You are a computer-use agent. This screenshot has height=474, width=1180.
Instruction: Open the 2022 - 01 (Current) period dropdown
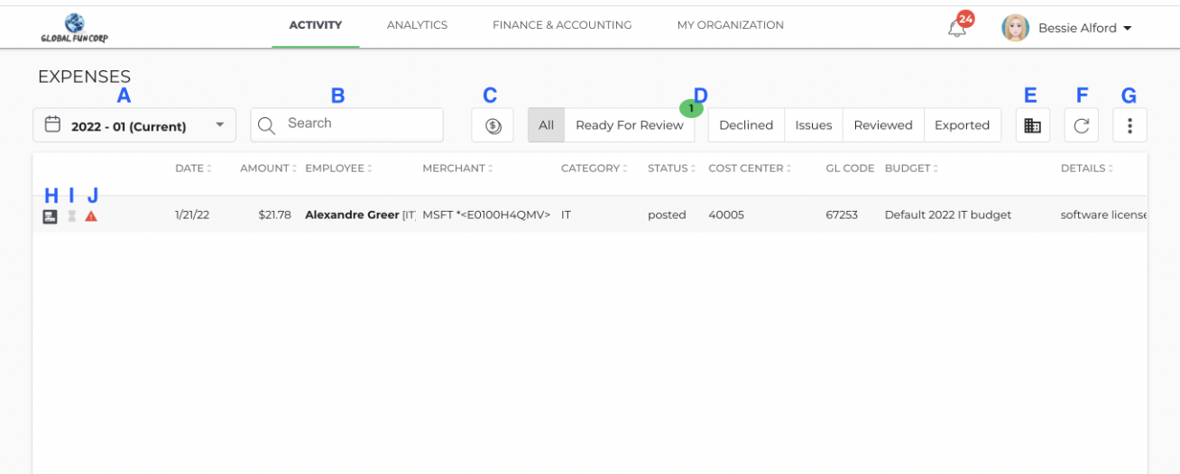pyautogui.click(x=134, y=125)
